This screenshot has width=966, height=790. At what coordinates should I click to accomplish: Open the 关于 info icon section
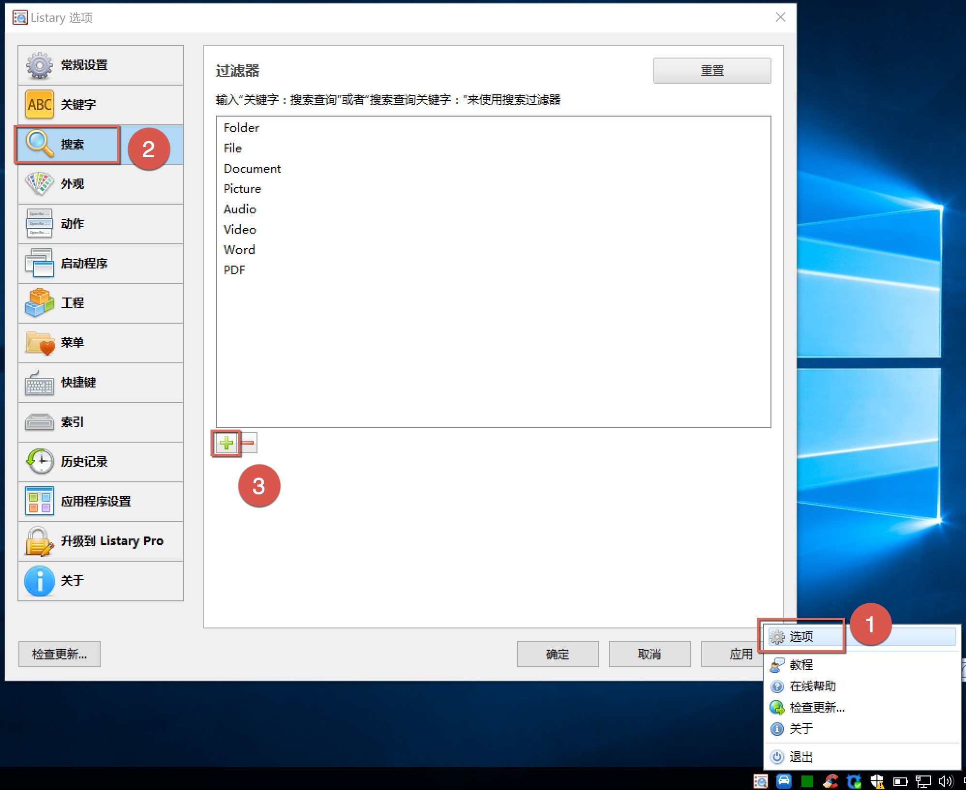click(101, 581)
